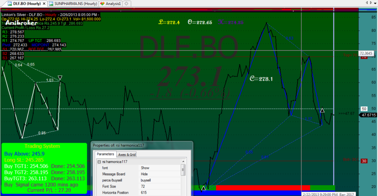The image size is (378, 196).
Task: Click the SUNPHARMA.NS tab chart icon
Action: coord(51,4)
